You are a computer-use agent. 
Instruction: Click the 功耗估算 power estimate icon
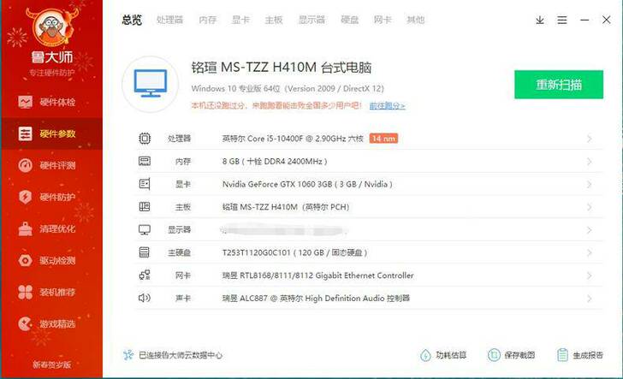pos(425,355)
